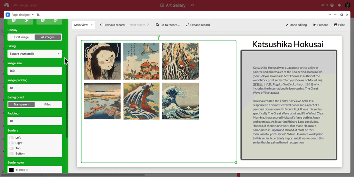Viewport: 354px width, 177px height.
Task: Open the Page designer dropdown menu
Action: [22, 15]
